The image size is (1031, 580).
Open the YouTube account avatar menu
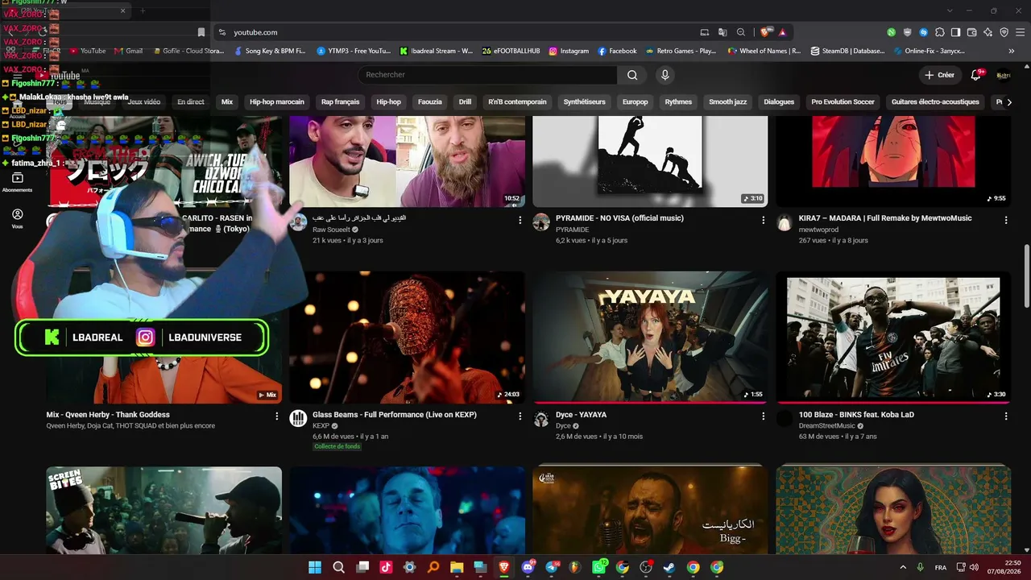1004,75
